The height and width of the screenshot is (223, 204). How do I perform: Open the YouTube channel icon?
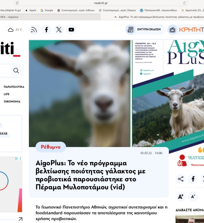(x=71, y=30)
